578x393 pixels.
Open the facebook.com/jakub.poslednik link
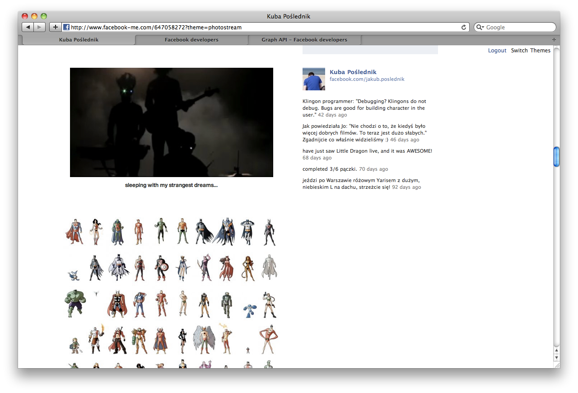click(367, 79)
